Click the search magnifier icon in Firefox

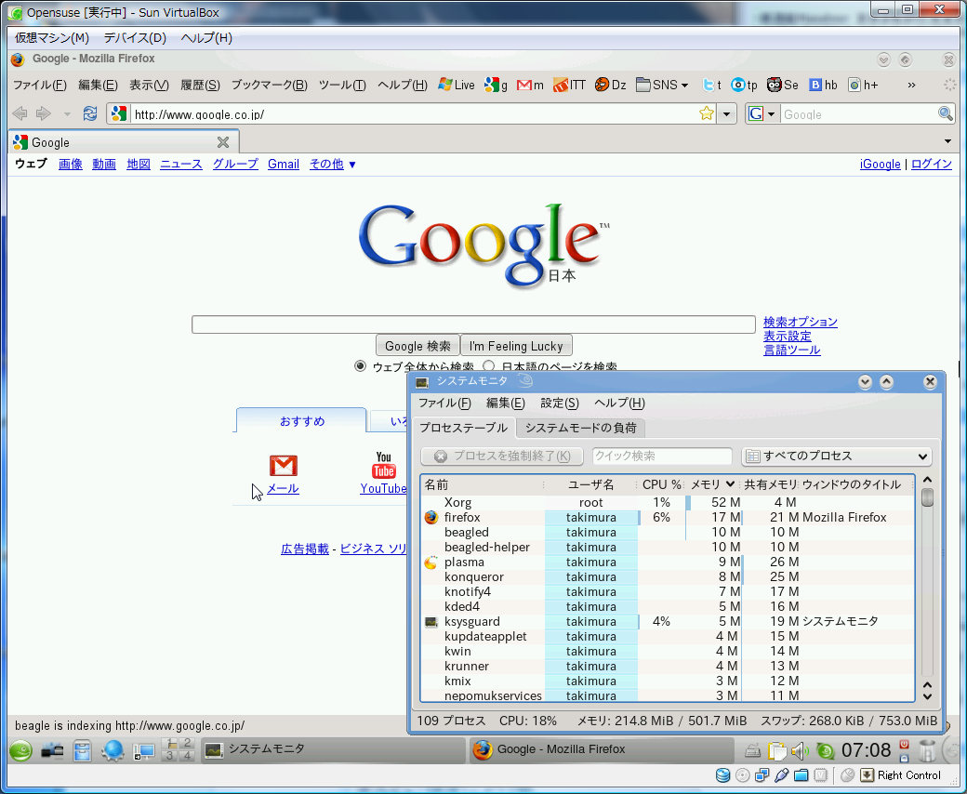pos(945,113)
